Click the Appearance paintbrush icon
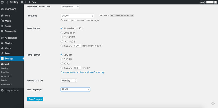 click(x=2, y=38)
